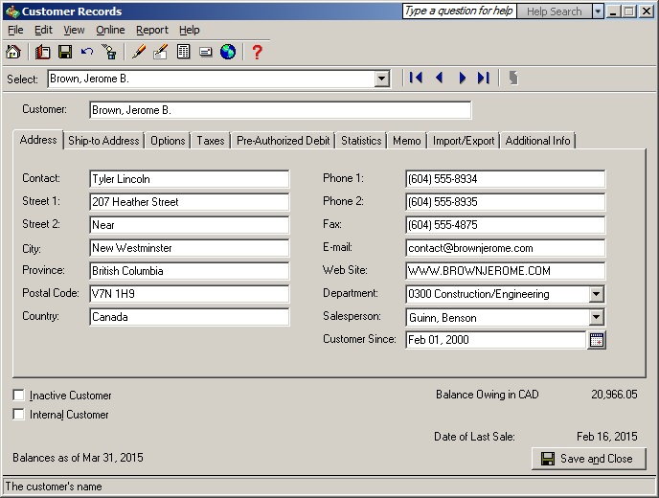The image size is (659, 498).
Task: Click the Phone 1 field
Action: click(x=505, y=179)
